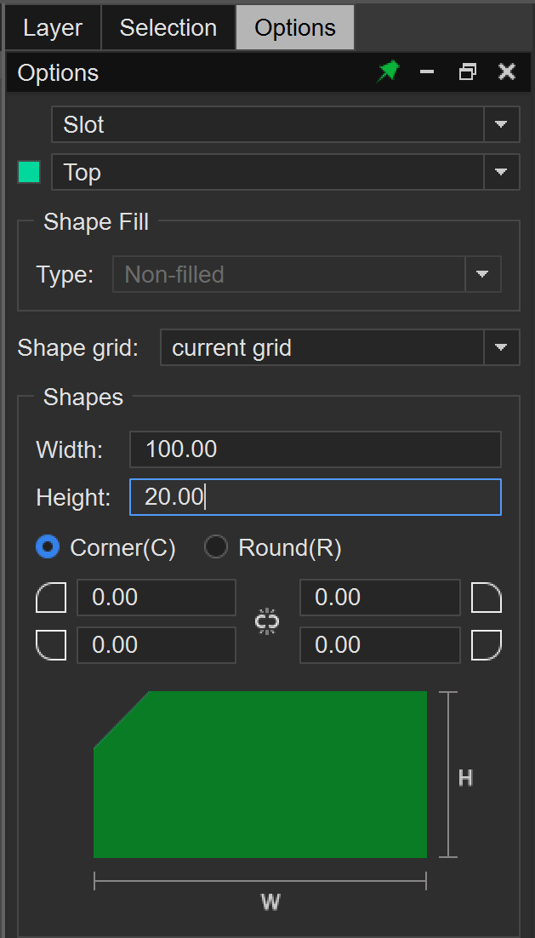This screenshot has width=535, height=938.
Task: Expand the Top layer dropdown
Action: pos(501,173)
